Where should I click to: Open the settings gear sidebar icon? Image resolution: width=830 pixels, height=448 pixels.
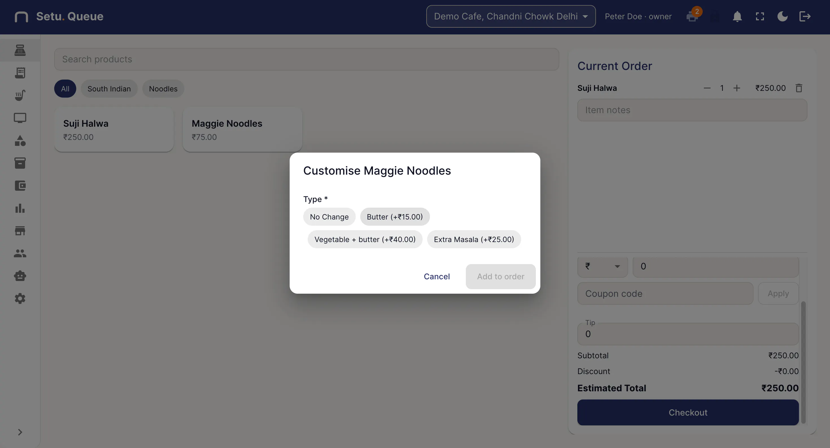(x=20, y=298)
